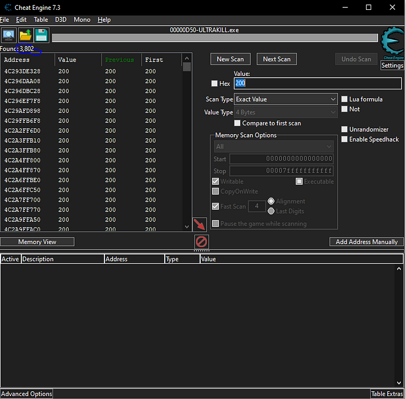406x399 pixels.
Task: Sort results by Address column header
Action: [28, 60]
